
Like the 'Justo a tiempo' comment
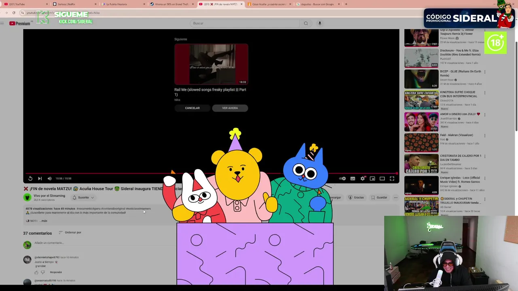[x=36, y=272]
